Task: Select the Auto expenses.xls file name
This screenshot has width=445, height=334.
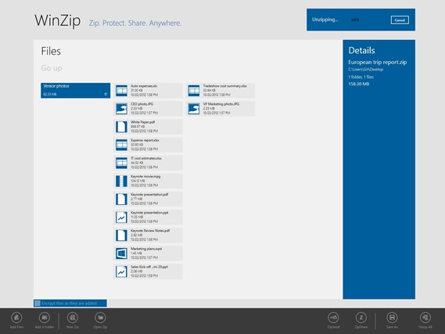Action: tap(144, 86)
